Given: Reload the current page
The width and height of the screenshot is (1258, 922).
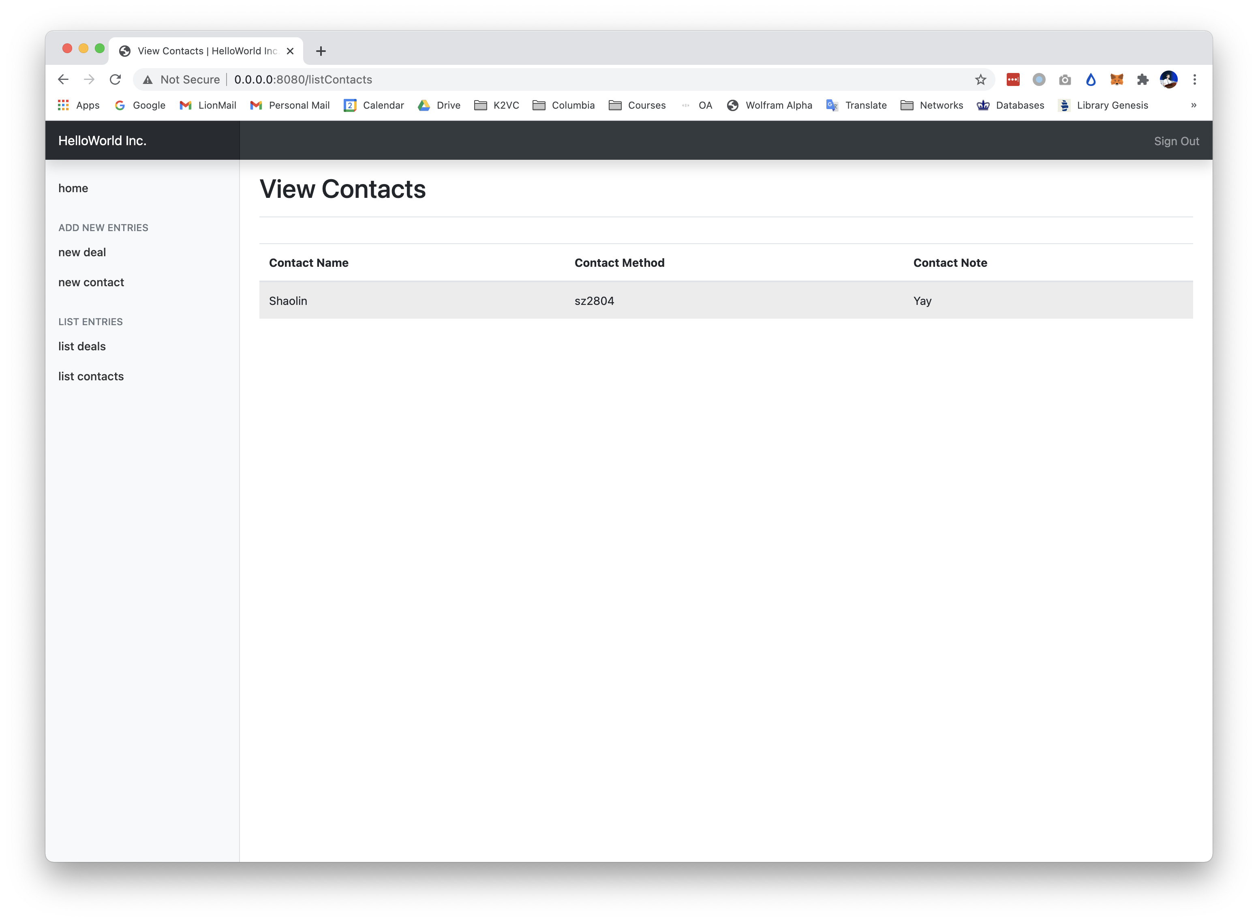Looking at the screenshot, I should (116, 79).
